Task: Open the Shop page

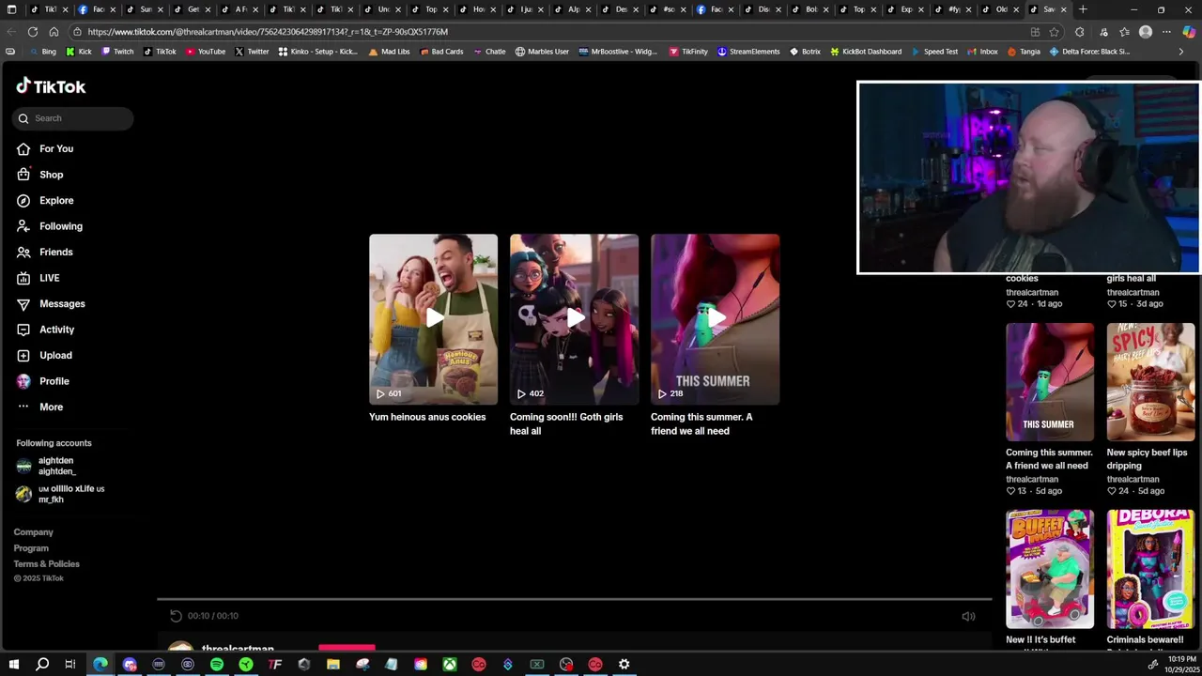Action: click(x=40, y=175)
